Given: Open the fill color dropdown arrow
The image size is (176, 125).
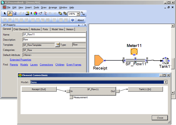Looking at the screenshot, I should coord(31,14).
